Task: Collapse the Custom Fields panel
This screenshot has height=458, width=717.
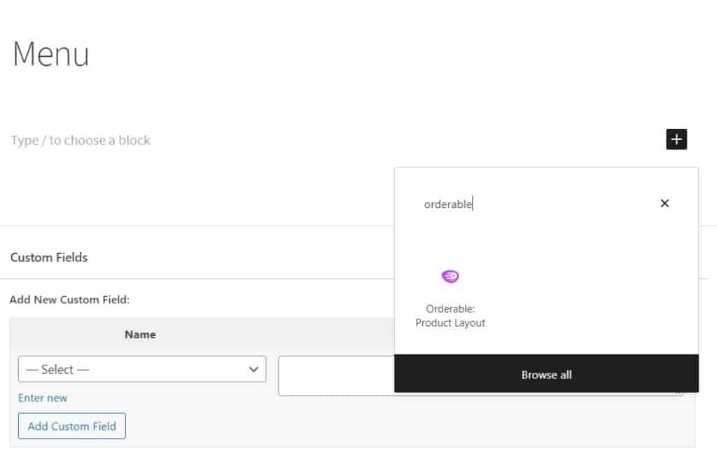Action: tap(49, 257)
